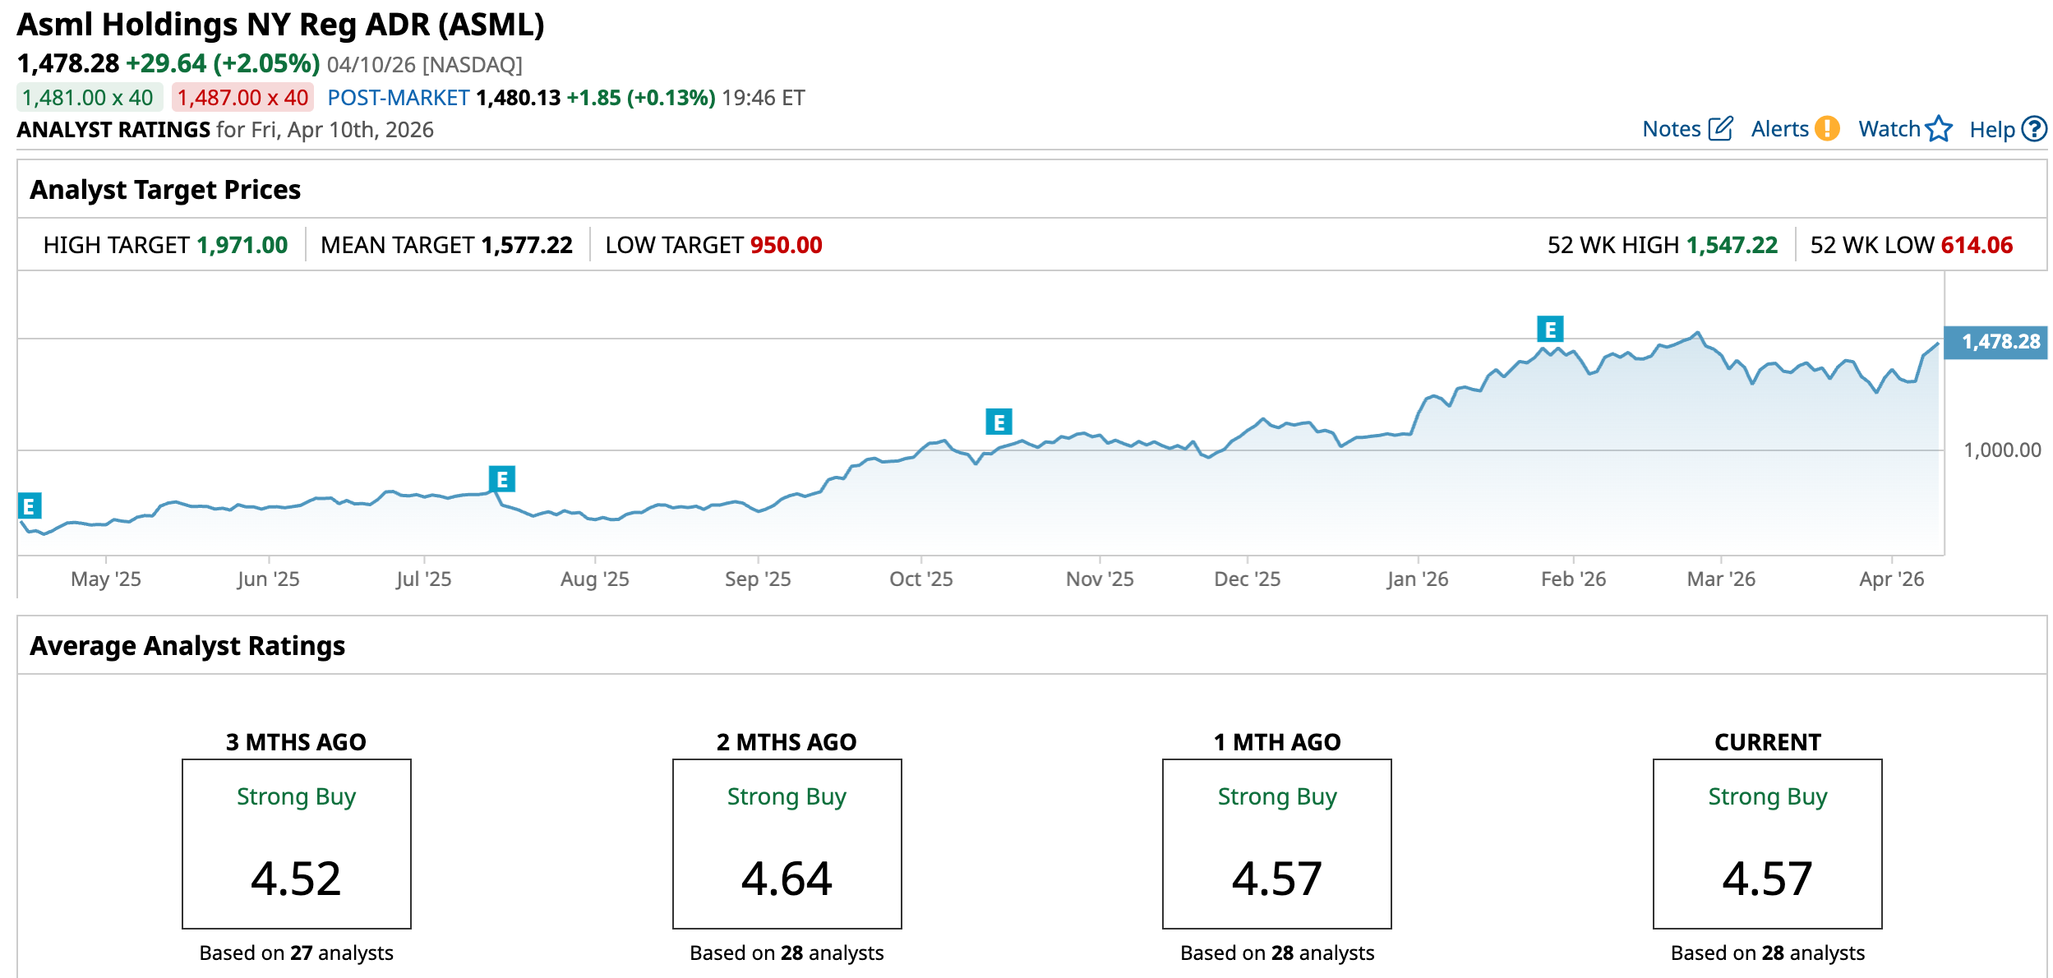Select the 3 Mths Ago 4.52 rating box

296,844
